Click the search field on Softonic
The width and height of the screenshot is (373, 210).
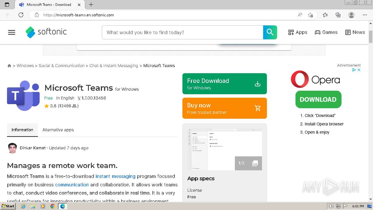pos(182,32)
